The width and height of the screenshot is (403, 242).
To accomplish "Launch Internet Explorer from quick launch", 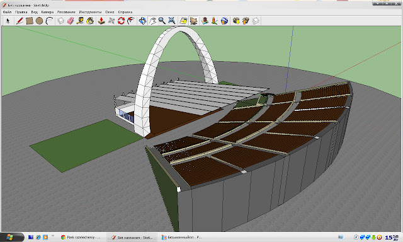I will coord(38,238).
